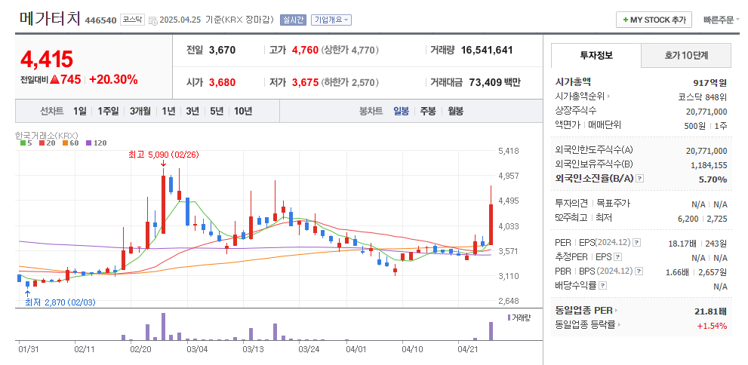Click the 고가 value 4,760
The width and height of the screenshot is (748, 365).
305,50
